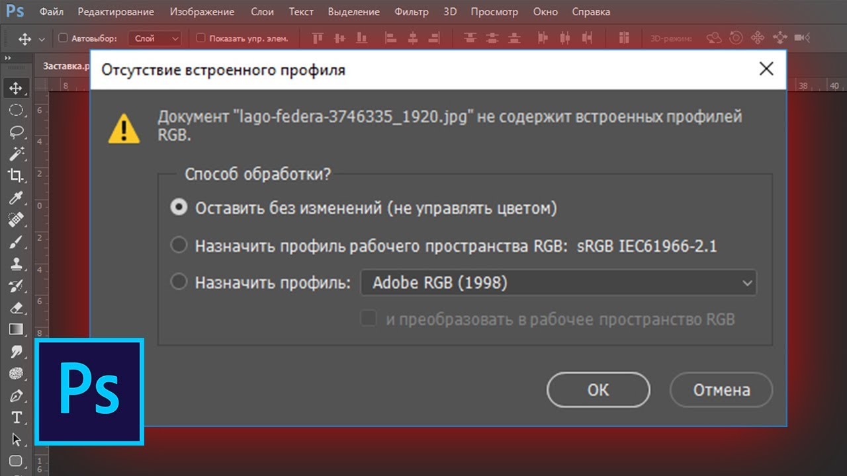Select the Smudge finger tool

[16, 351]
